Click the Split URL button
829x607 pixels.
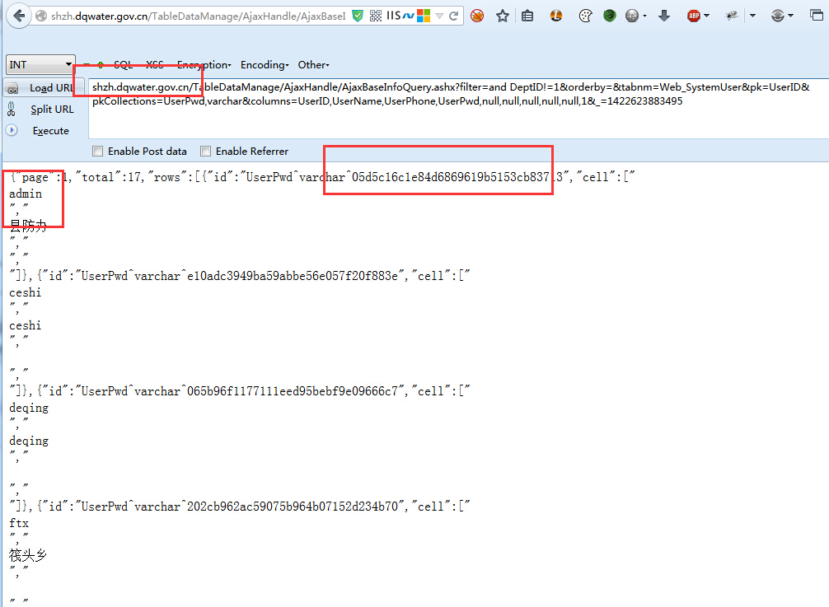coord(52,110)
